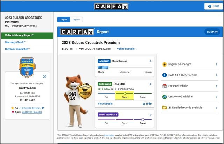Expand the Good Value $24,500 card chevron
224x144 pixels.
[151, 84]
